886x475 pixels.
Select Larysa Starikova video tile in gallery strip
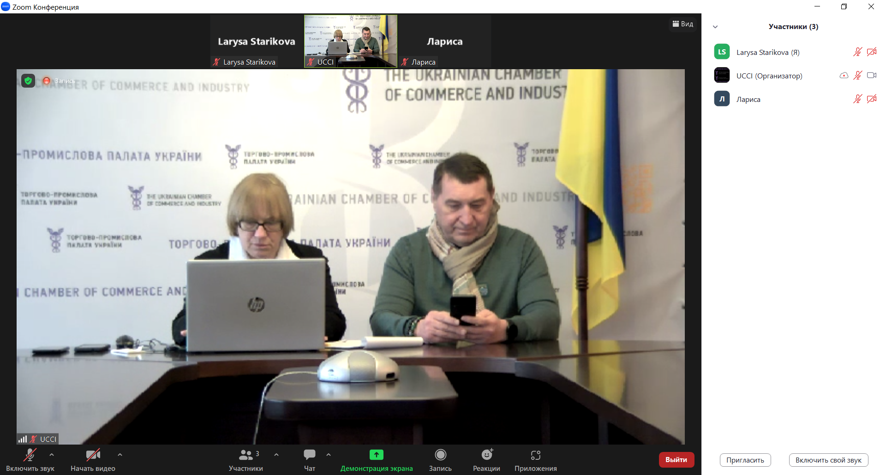(257, 42)
